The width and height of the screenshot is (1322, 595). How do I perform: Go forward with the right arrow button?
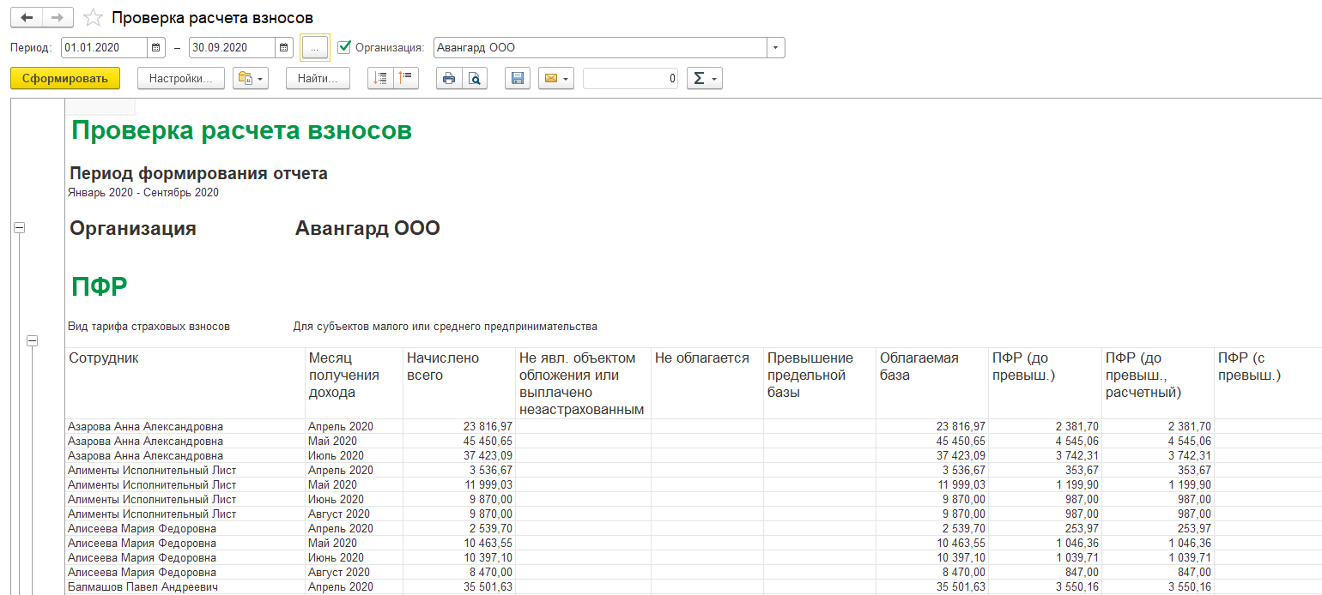58,17
